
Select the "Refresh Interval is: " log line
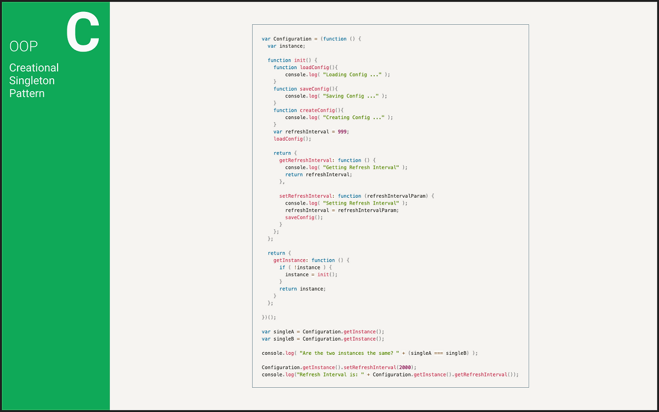[x=390, y=375]
